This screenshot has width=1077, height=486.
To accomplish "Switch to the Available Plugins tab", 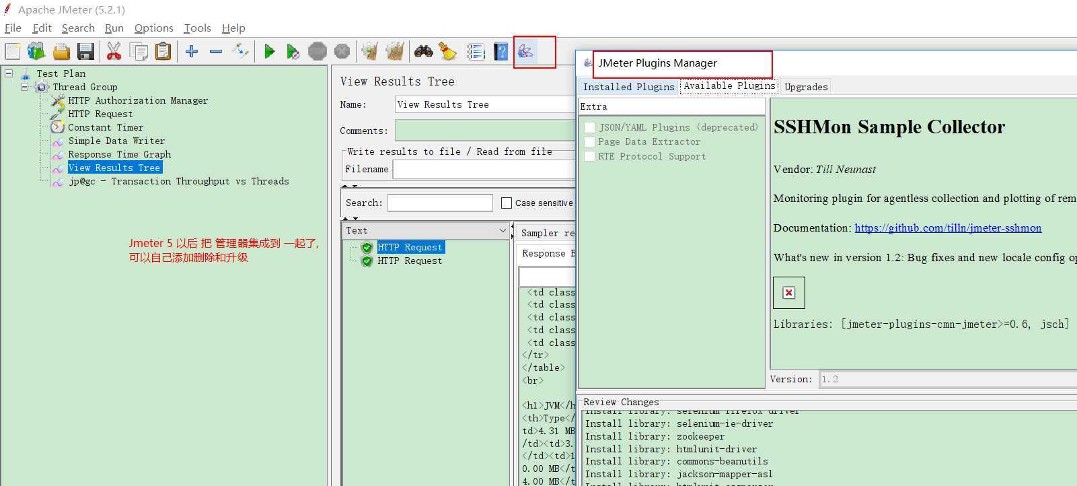I will [x=729, y=86].
